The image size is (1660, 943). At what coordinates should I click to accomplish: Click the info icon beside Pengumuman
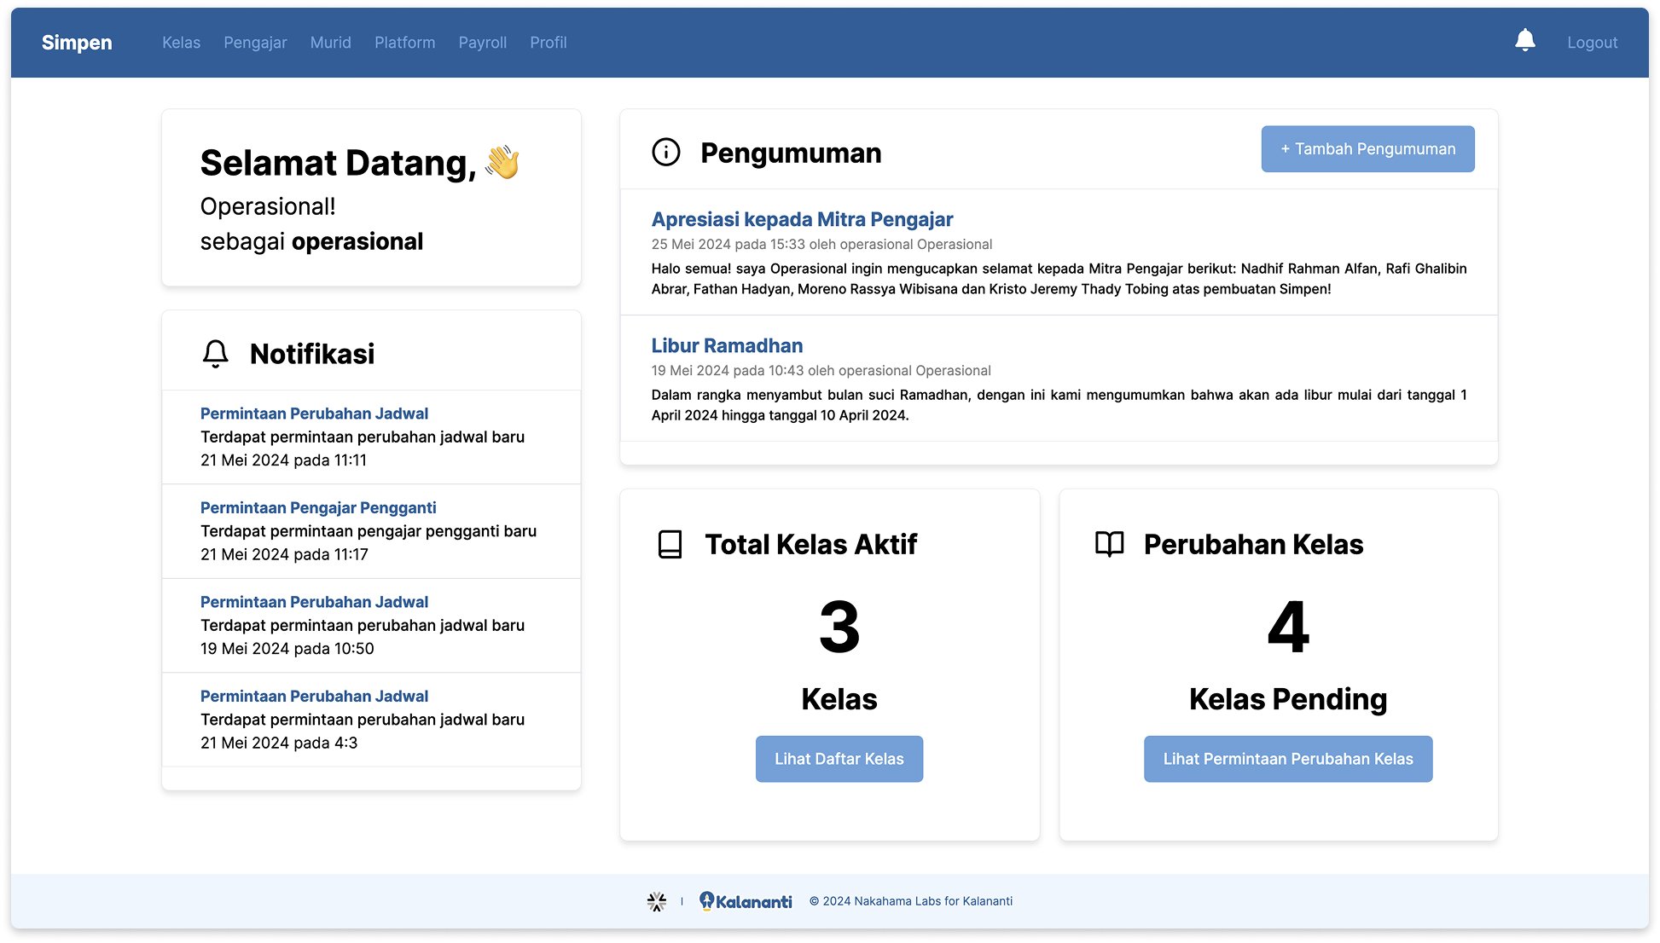pyautogui.click(x=665, y=153)
